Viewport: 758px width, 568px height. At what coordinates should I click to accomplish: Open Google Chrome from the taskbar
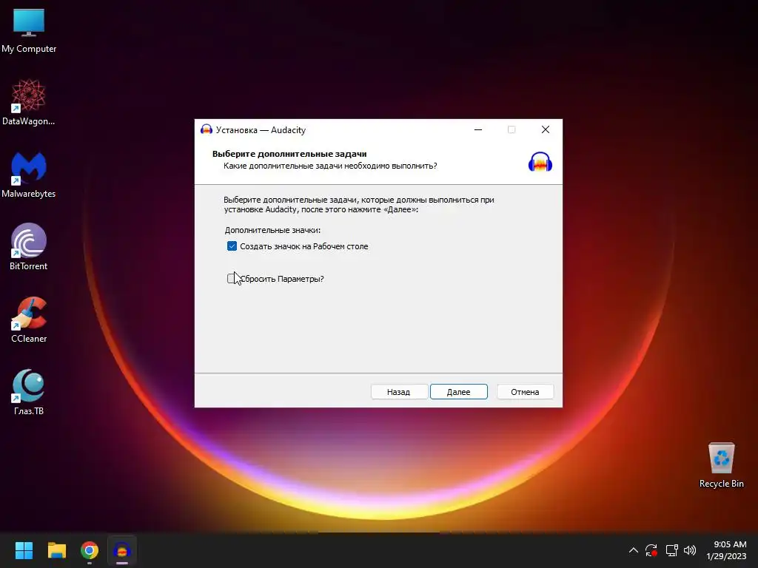pos(90,550)
